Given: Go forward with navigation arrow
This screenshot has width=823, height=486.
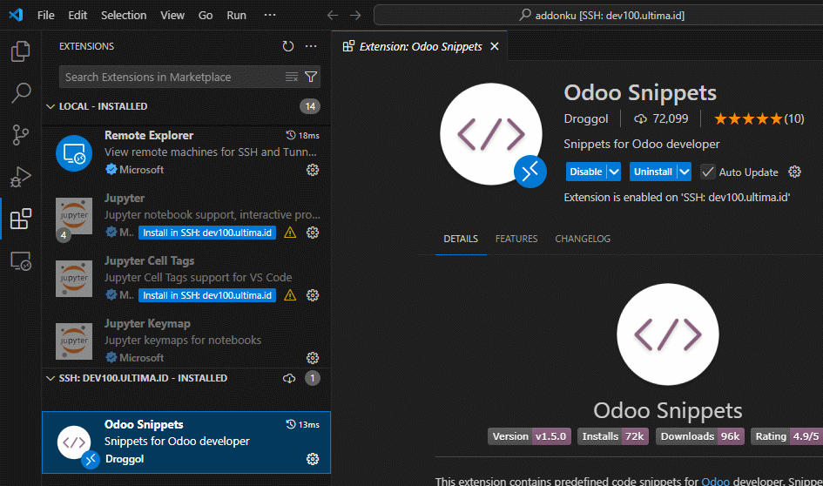Looking at the screenshot, I should (x=355, y=15).
